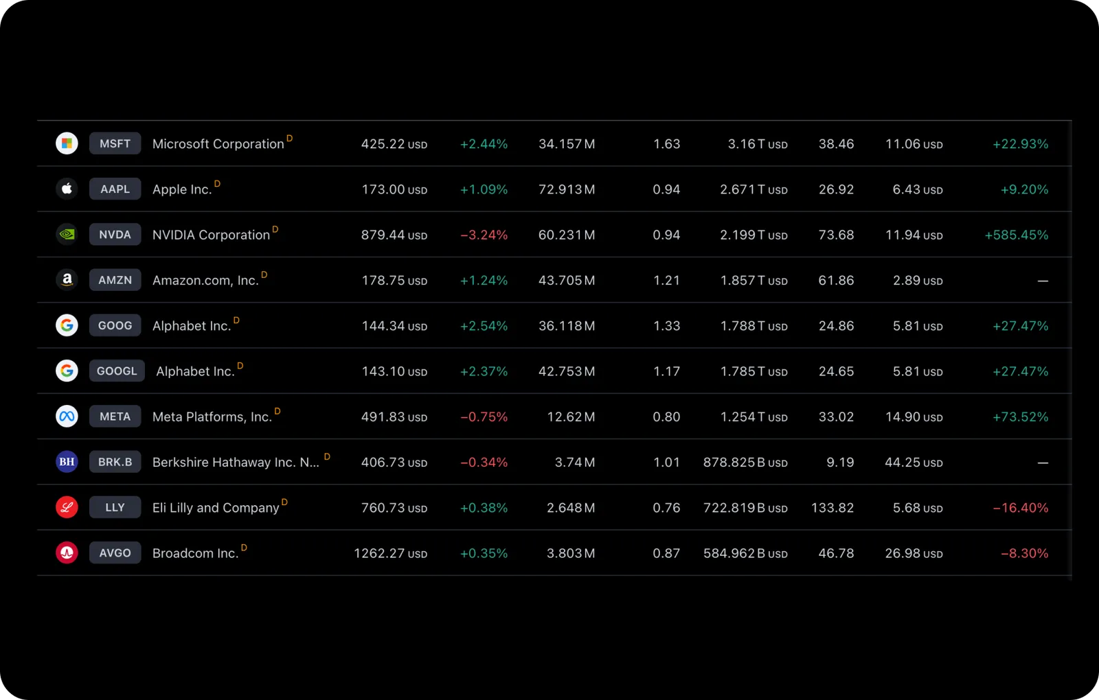Click the NVIDIA Corporation name
This screenshot has height=700, width=1099.
[x=211, y=235]
